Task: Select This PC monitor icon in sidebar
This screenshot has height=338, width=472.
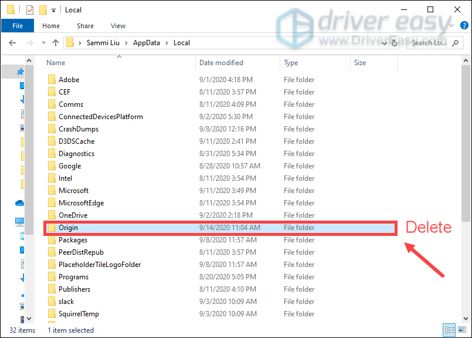Action: 20,222
